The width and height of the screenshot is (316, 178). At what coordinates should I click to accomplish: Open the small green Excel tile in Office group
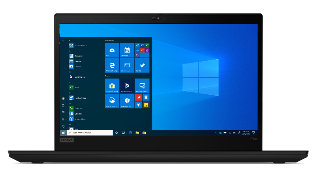147,45
